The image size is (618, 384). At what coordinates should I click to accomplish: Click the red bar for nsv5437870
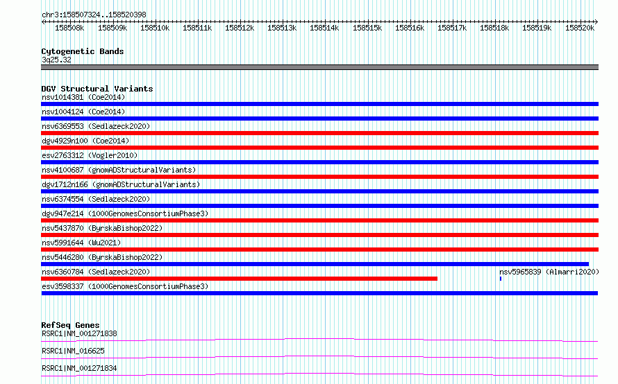click(319, 235)
